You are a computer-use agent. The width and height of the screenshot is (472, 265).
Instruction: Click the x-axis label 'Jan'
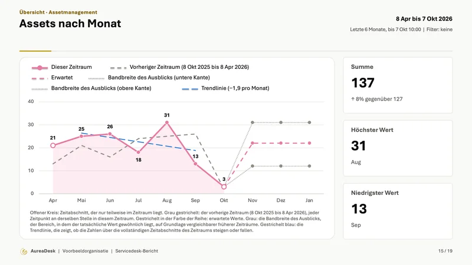309,200
